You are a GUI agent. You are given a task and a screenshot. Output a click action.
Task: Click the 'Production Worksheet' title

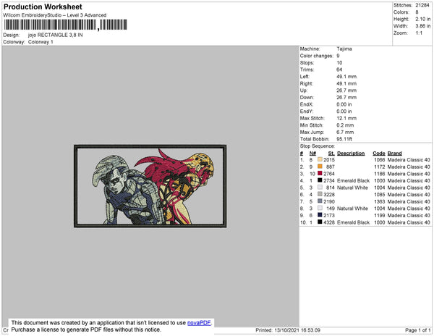(43, 7)
